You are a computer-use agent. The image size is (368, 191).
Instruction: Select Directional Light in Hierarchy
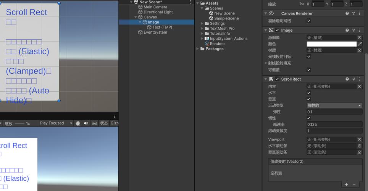[158, 12]
